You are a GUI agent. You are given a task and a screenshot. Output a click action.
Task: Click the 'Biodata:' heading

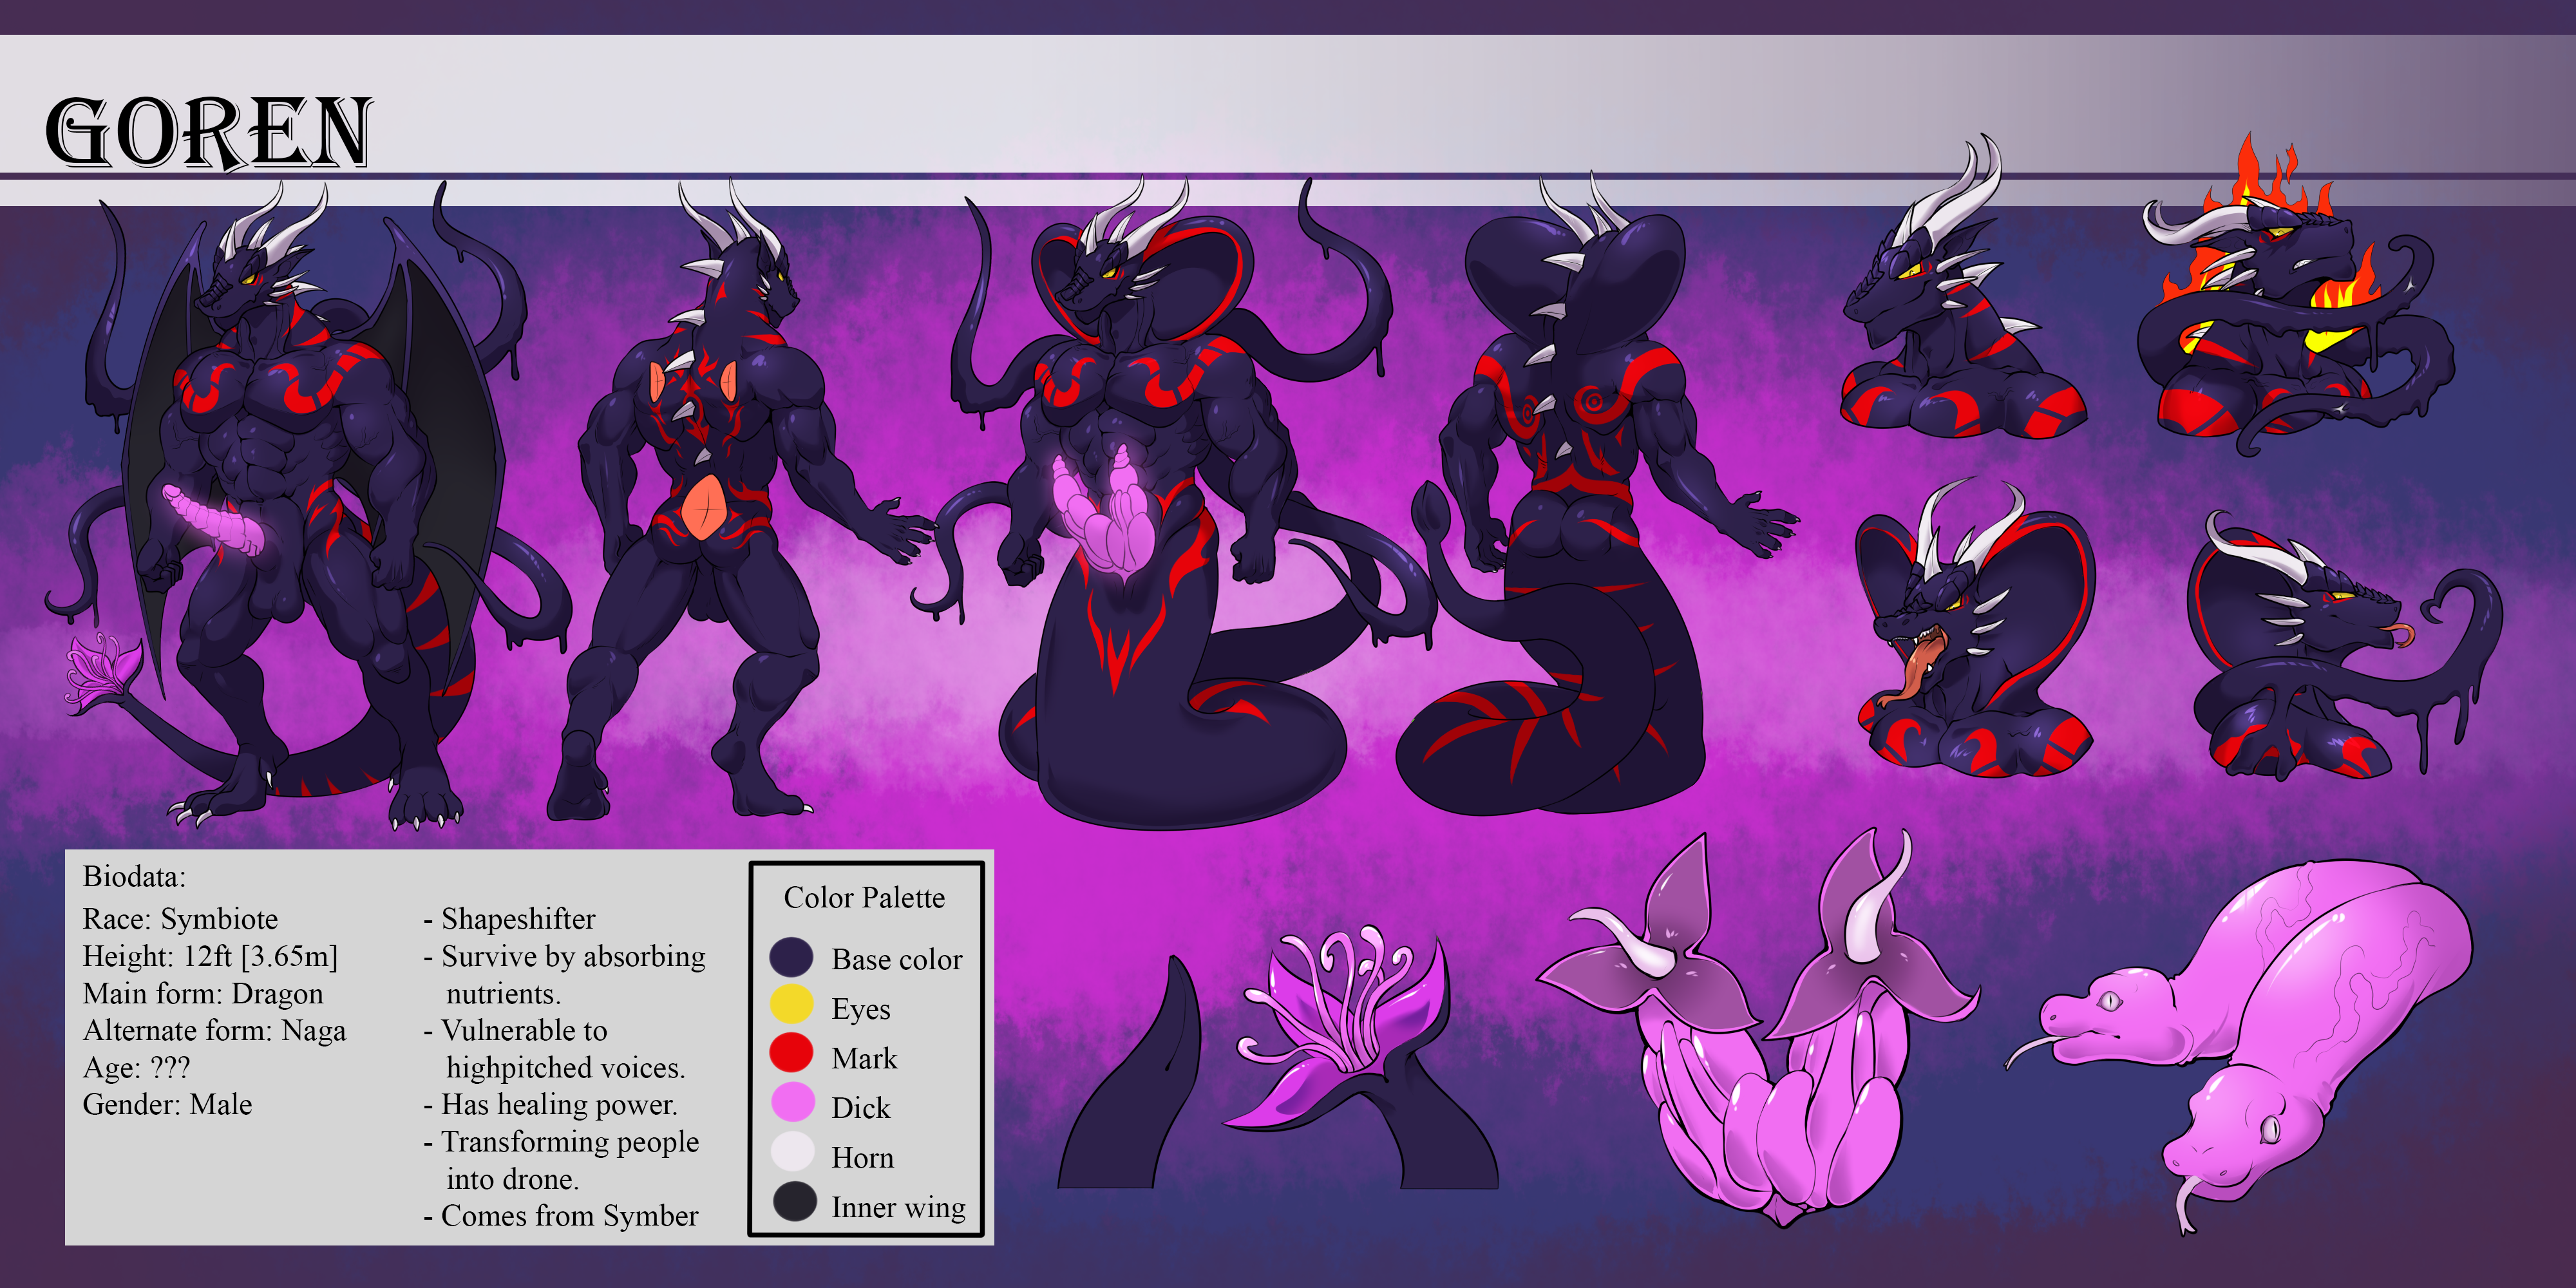[134, 877]
